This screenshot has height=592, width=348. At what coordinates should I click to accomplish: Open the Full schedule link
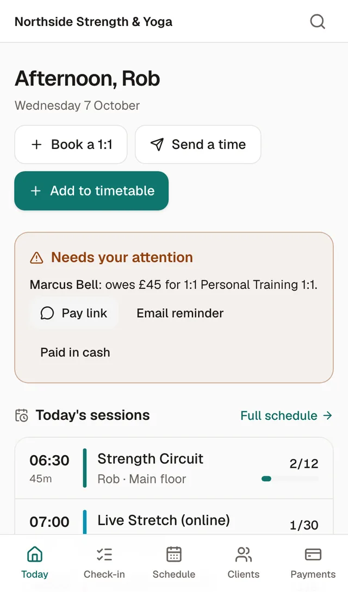[x=287, y=415]
